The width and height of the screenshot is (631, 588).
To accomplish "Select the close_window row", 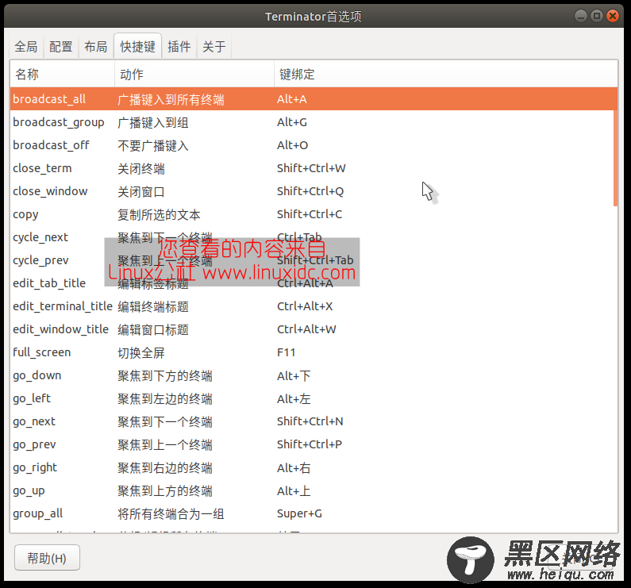I will tap(314, 191).
